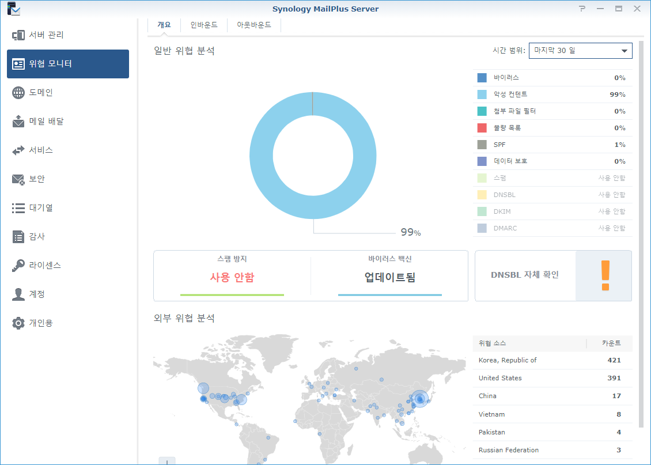Viewport: 651px width, 465px height.
Task: Click the DMARC legend swatch
Action: click(482, 228)
